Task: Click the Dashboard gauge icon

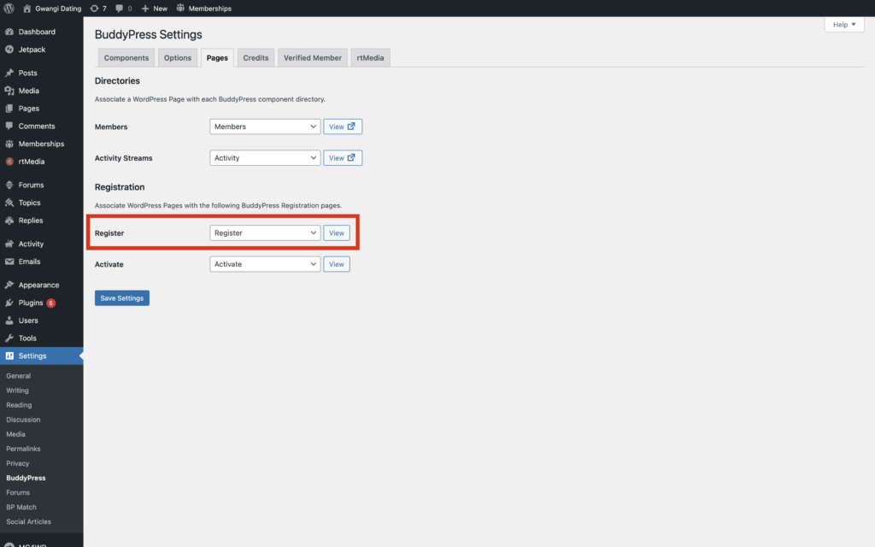Action: click(9, 32)
